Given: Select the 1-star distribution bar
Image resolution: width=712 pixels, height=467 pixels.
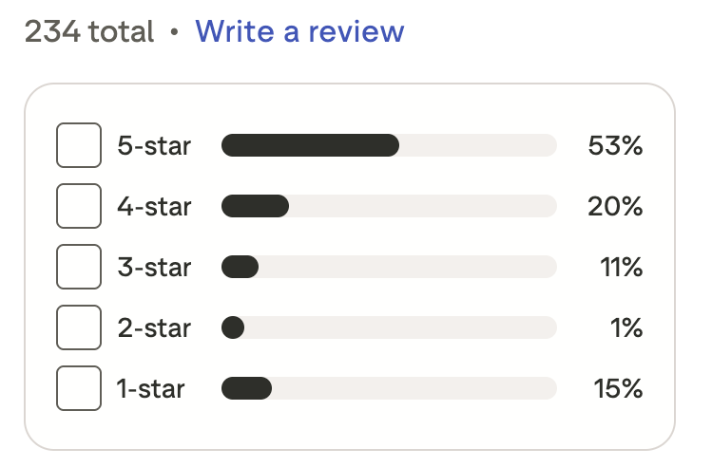Looking at the screenshot, I should coord(388,388).
